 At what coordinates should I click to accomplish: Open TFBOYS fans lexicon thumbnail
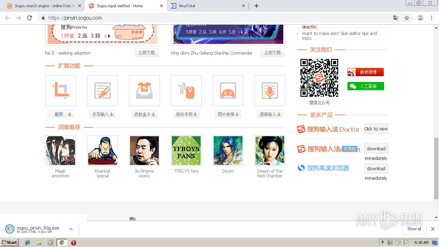tap(186, 151)
